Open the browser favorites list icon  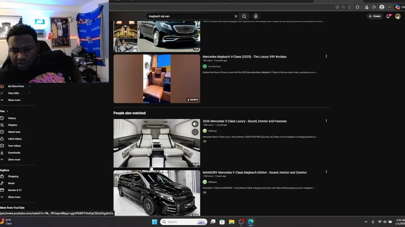click(374, 7)
